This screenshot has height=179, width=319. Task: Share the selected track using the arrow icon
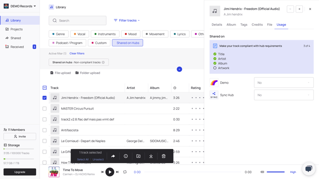[113, 156]
